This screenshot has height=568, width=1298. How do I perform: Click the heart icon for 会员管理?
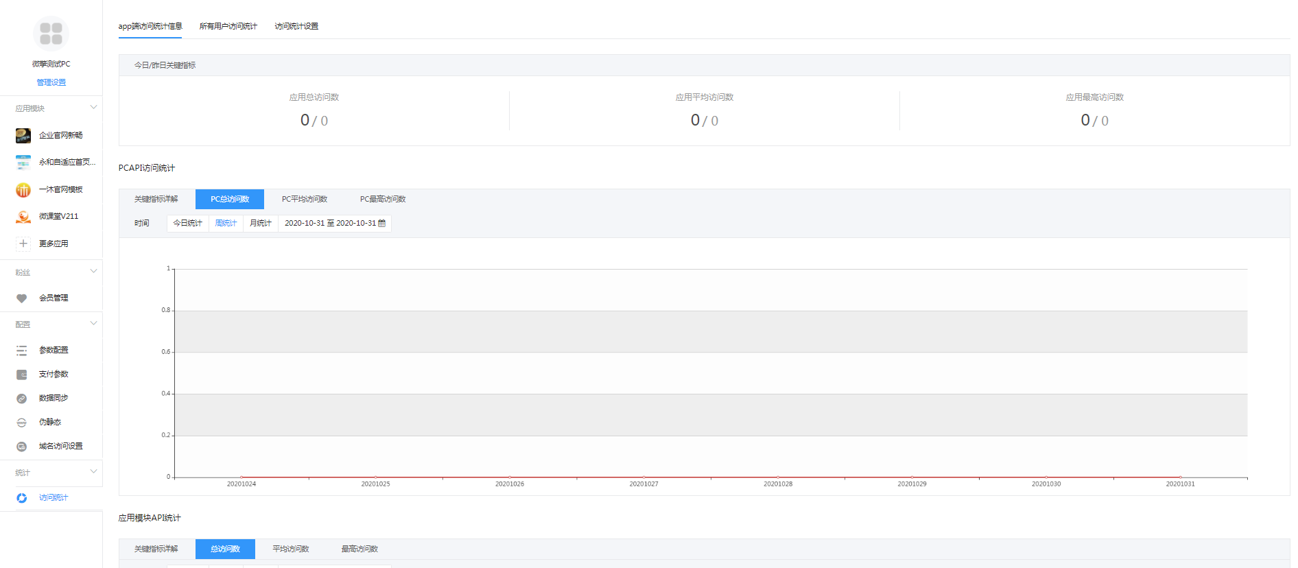22,298
